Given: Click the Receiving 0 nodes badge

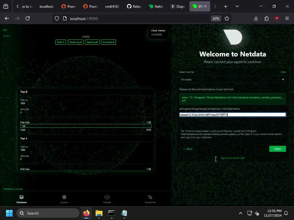Looking at the screenshot, I should [76, 42].
